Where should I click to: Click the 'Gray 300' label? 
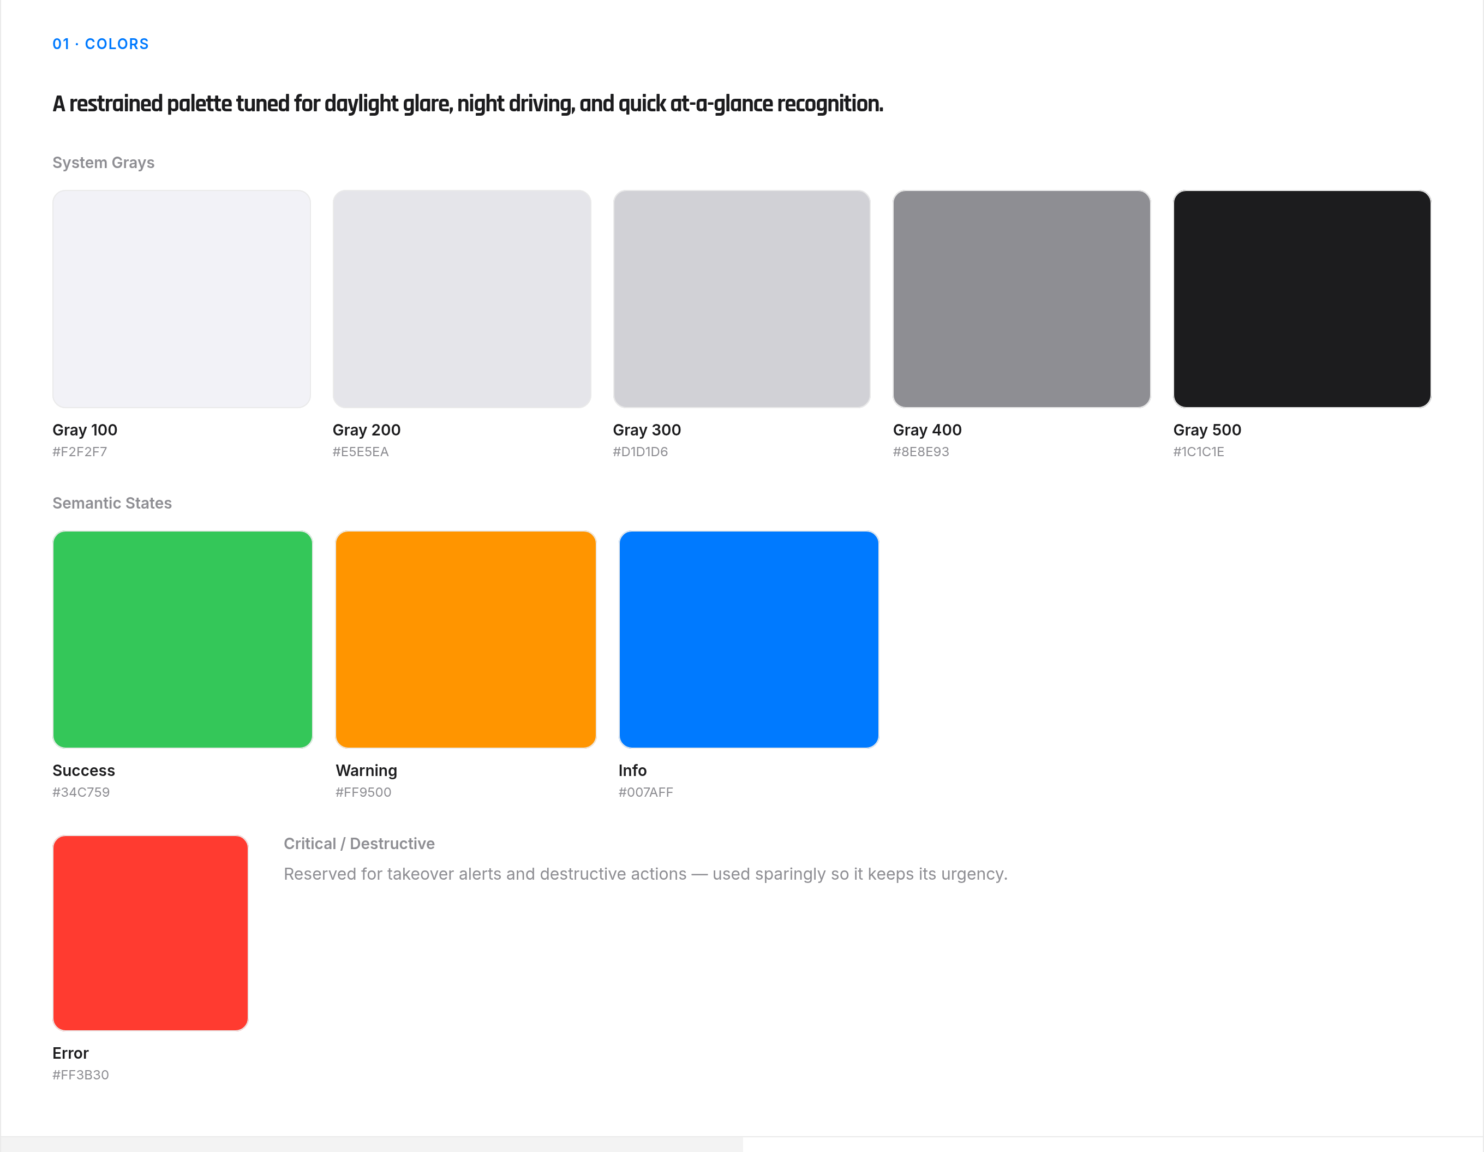pyautogui.click(x=647, y=429)
